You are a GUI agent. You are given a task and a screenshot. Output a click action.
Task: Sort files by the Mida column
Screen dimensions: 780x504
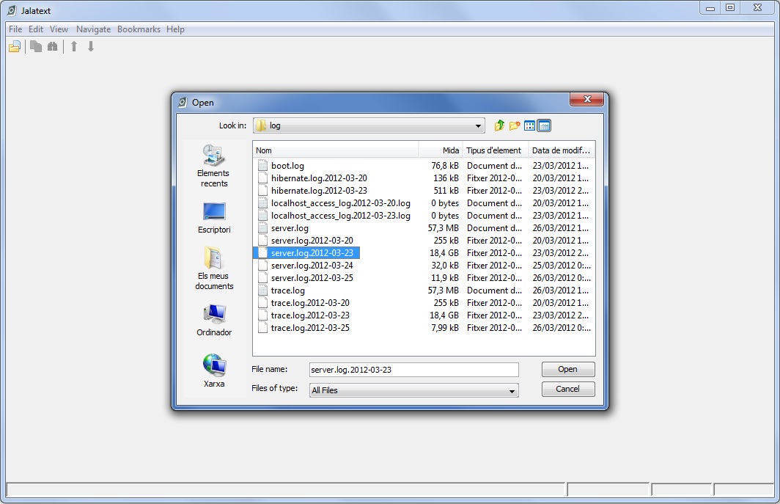[x=440, y=150]
